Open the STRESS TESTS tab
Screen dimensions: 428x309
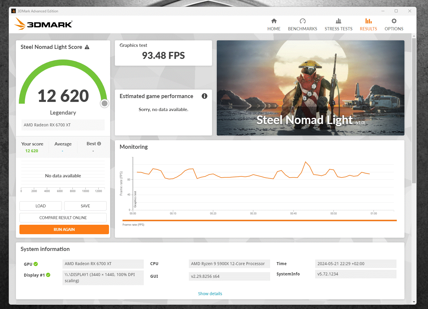pyautogui.click(x=338, y=25)
